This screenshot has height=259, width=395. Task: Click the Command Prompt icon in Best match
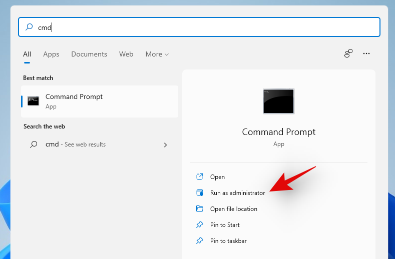point(34,101)
